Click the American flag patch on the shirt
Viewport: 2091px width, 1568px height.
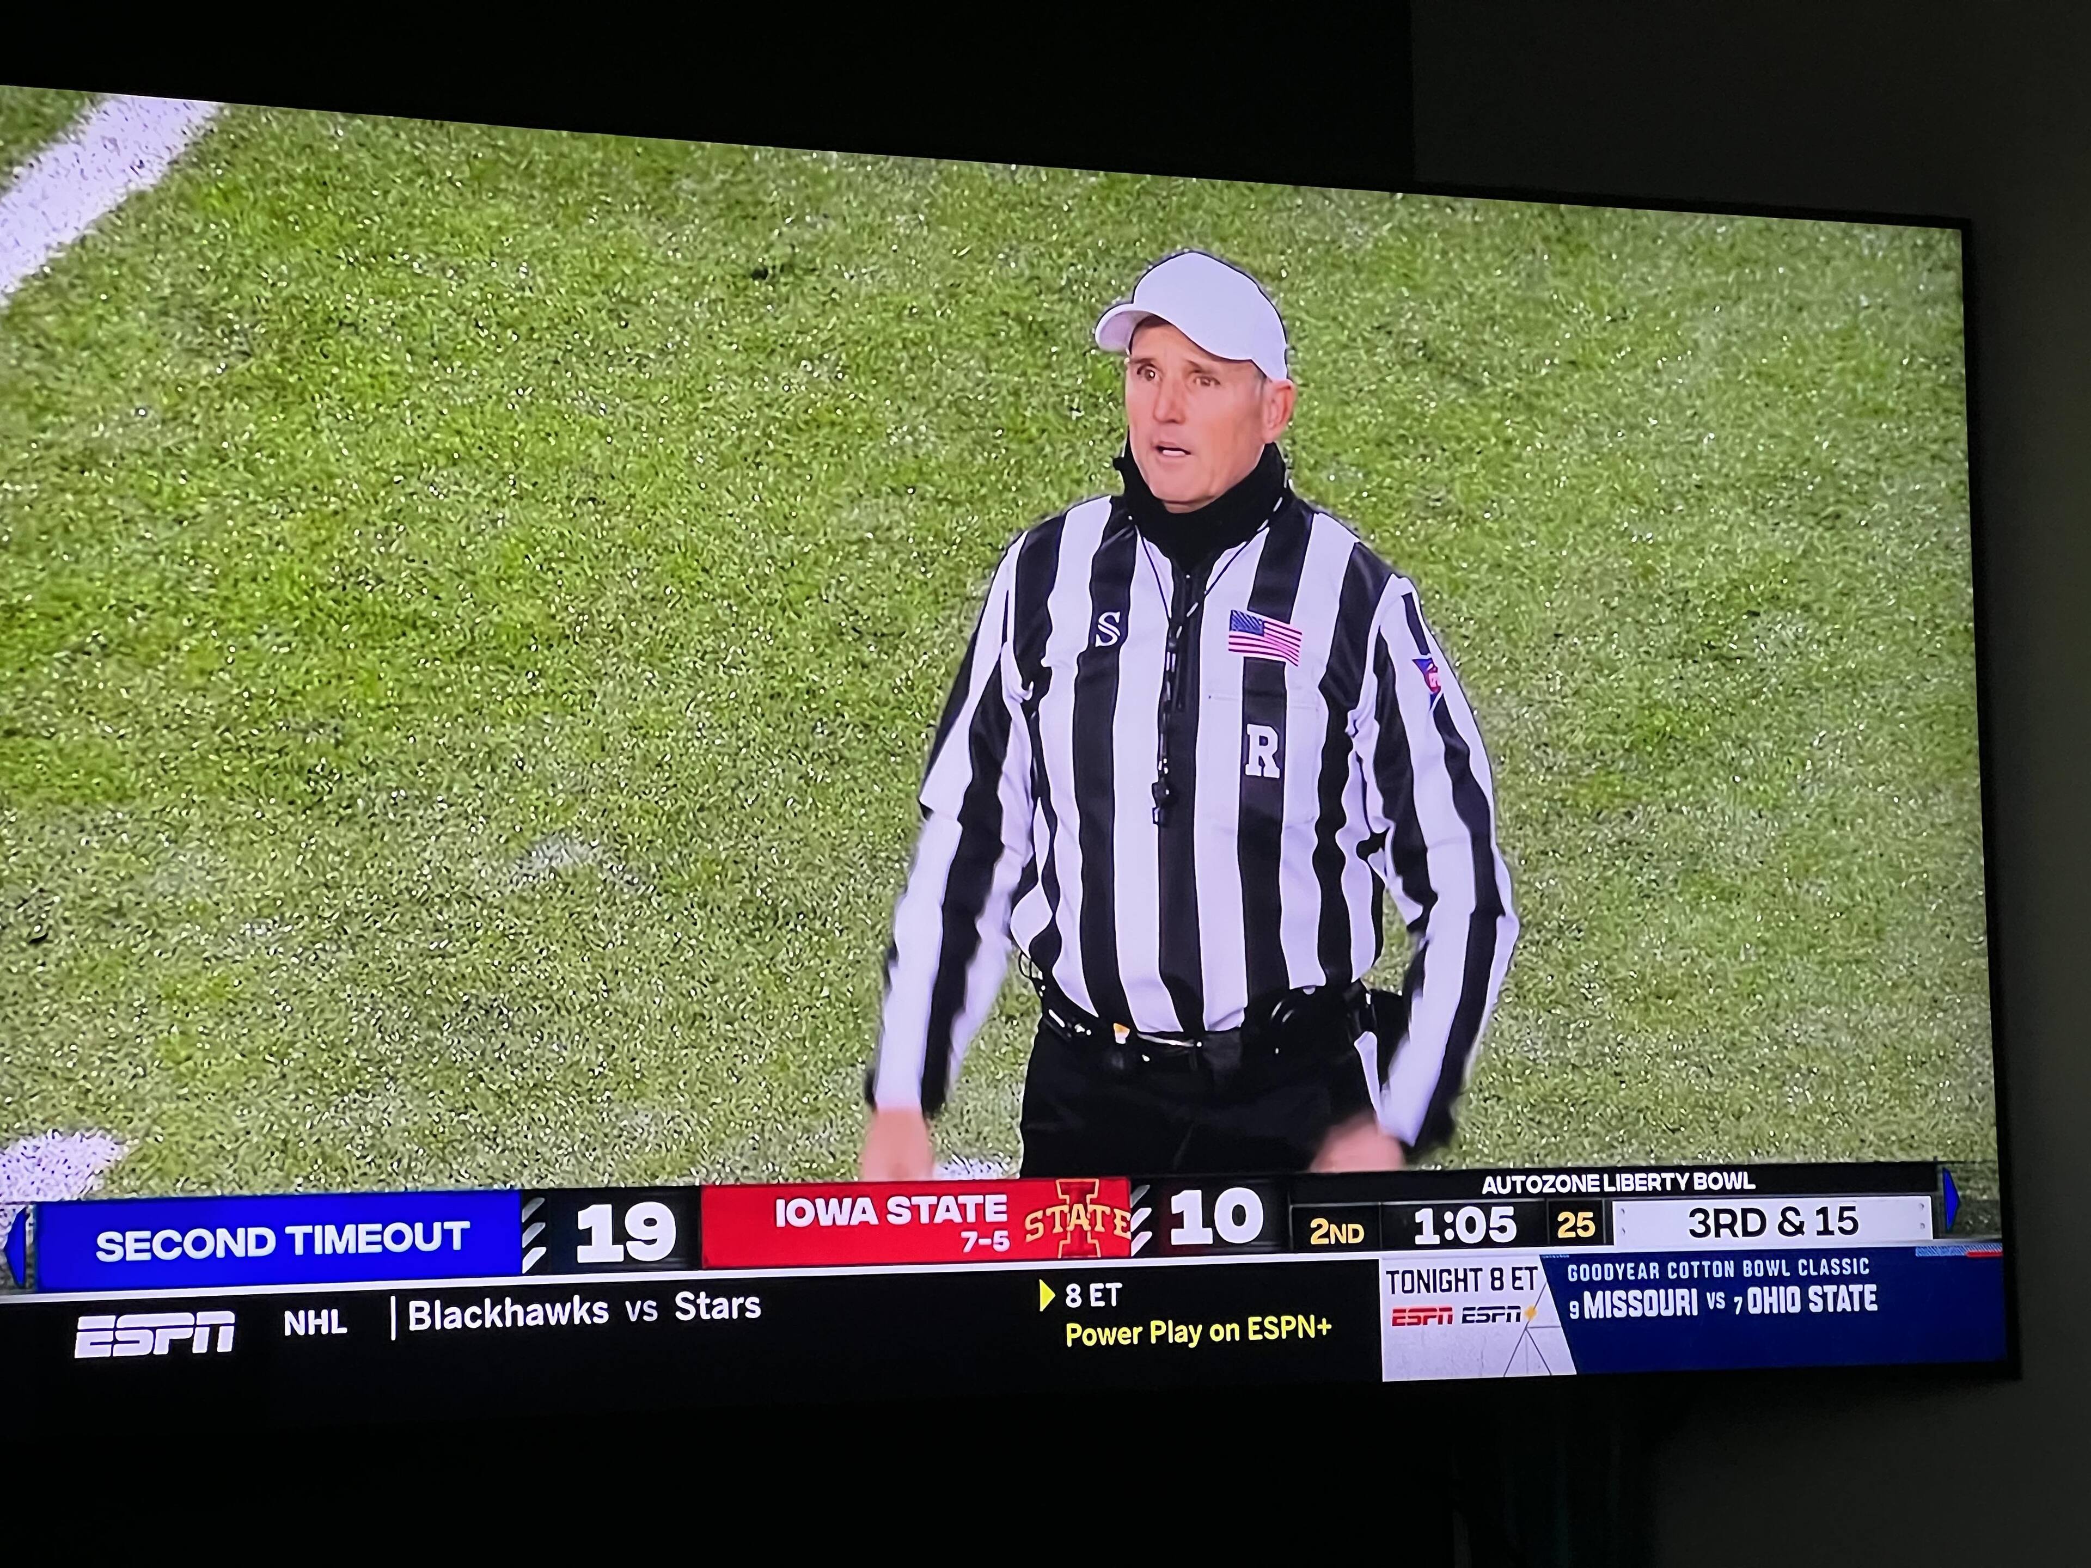(1265, 637)
